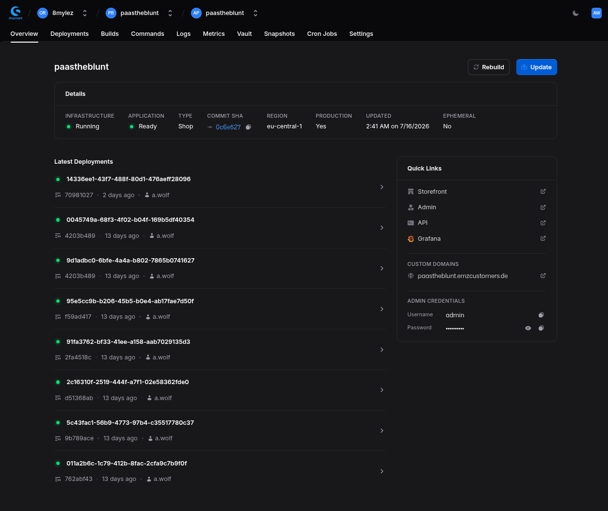Image resolution: width=608 pixels, height=511 pixels.
Task: Expand chevron for deployment 011a2b6c
Action: pos(382,471)
